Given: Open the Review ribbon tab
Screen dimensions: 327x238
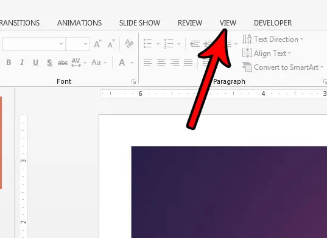Looking at the screenshot, I should click(190, 23).
